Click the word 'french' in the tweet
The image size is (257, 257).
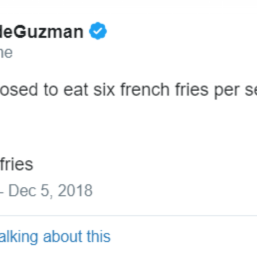[145, 89]
